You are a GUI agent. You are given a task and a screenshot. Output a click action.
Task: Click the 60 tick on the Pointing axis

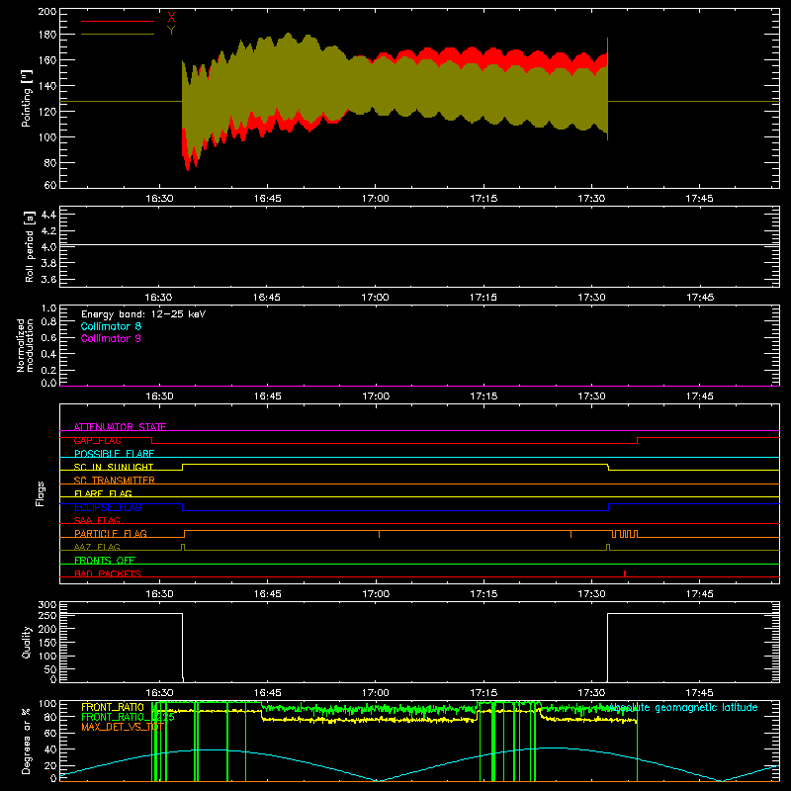[x=50, y=185]
